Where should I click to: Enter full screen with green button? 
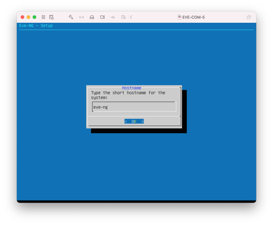[34, 17]
